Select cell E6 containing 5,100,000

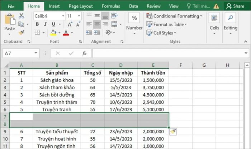(x=153, y=109)
